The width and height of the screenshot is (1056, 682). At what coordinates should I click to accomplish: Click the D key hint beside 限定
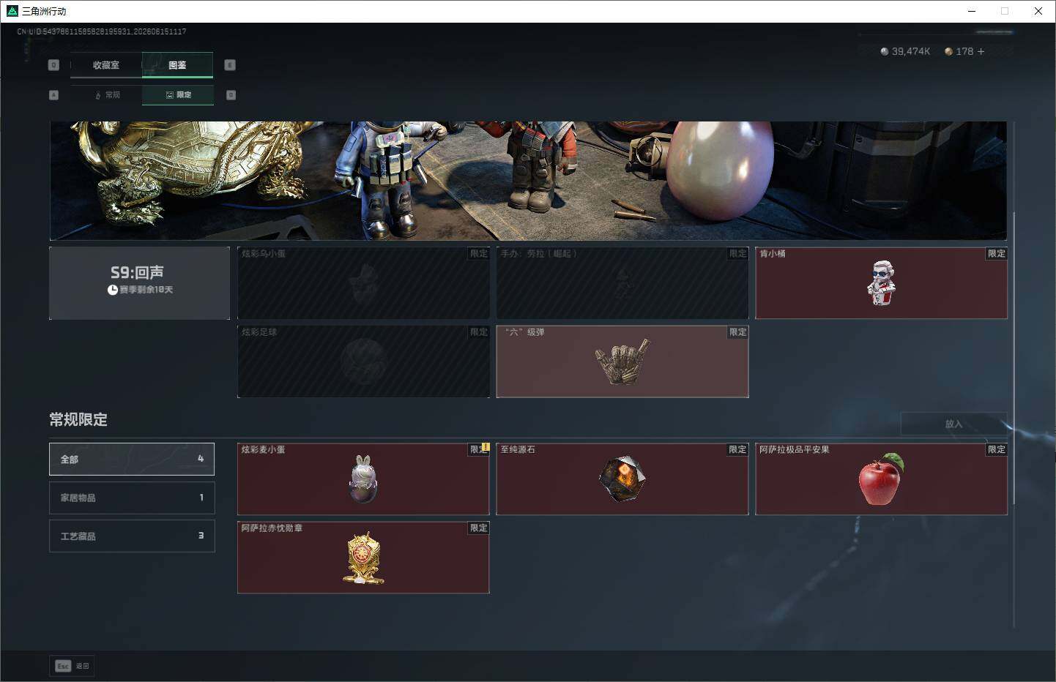click(231, 95)
